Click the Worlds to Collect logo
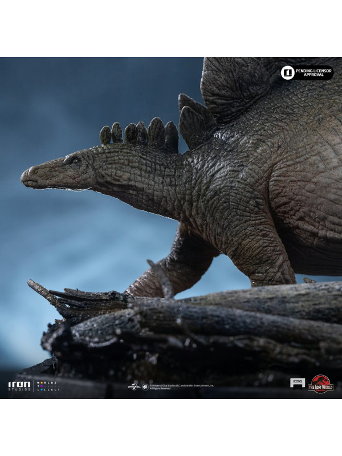 48,386
